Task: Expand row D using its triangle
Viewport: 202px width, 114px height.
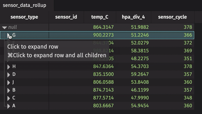Action: [x=9, y=75]
